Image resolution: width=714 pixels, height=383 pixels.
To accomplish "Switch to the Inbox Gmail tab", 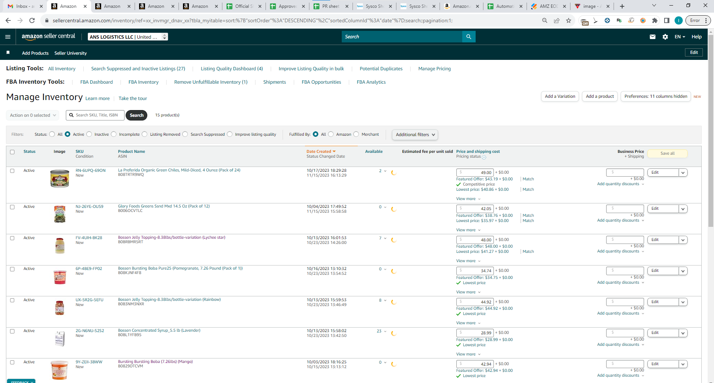I will (25, 6).
